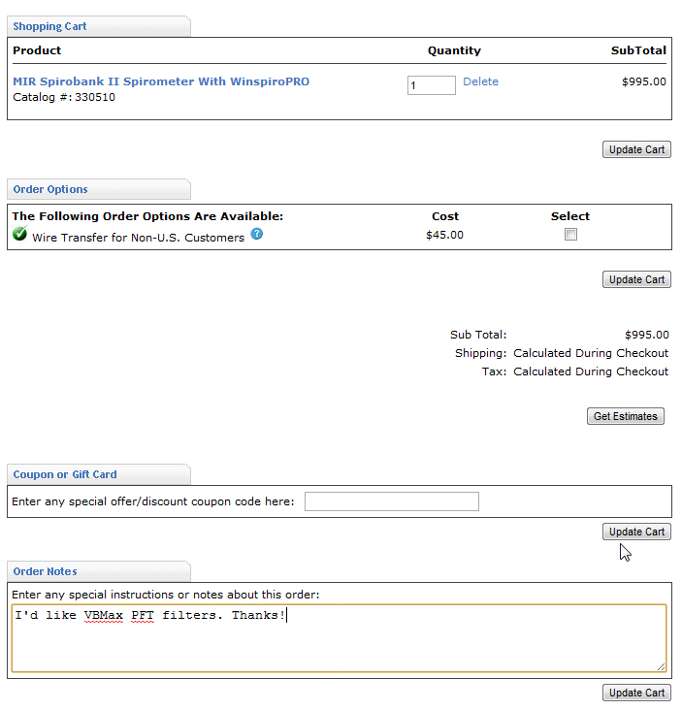Click the misspelled word VBMax in notes
682x710 pixels.
click(x=104, y=616)
